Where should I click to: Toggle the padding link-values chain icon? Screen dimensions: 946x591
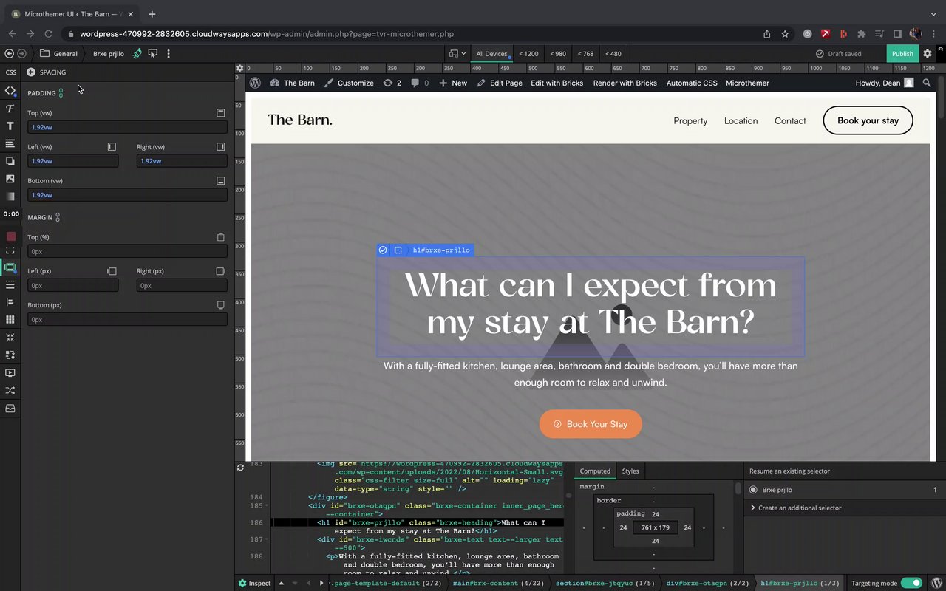click(x=61, y=93)
